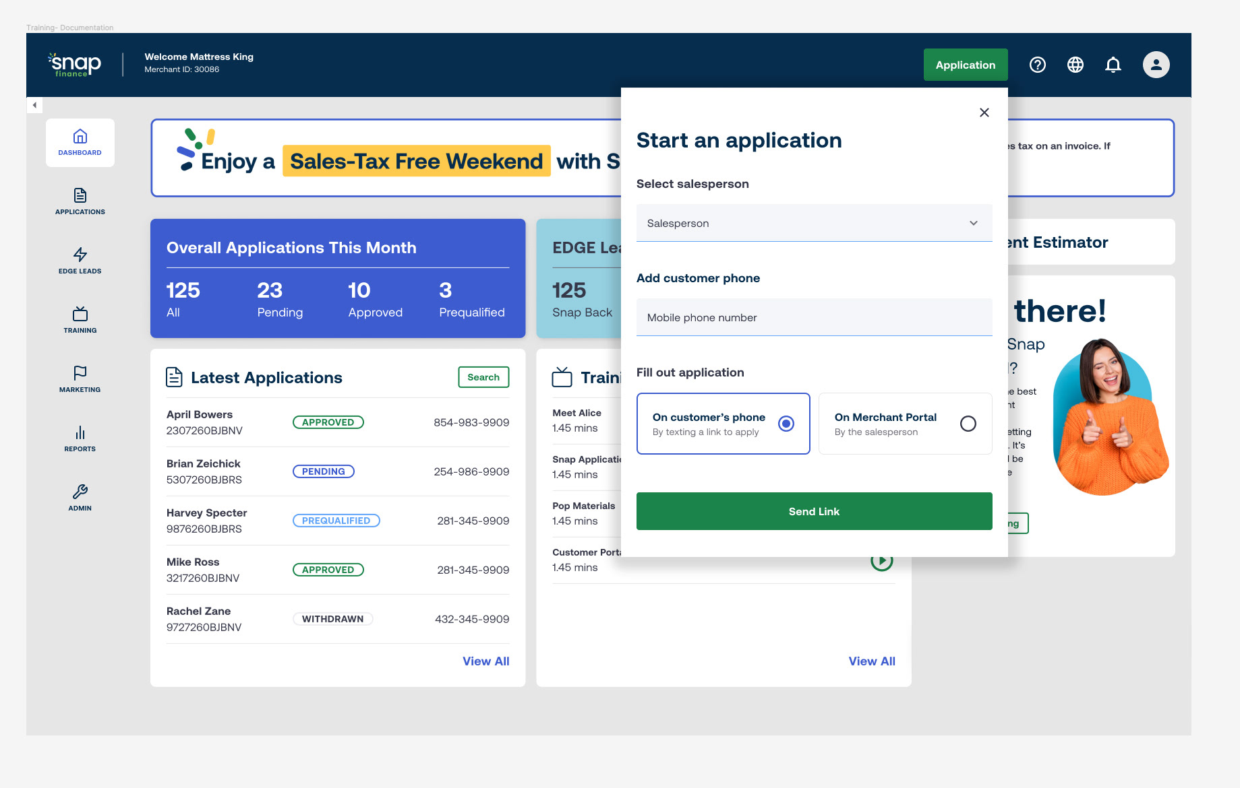Open the language globe icon
The width and height of the screenshot is (1240, 788).
pos(1075,65)
